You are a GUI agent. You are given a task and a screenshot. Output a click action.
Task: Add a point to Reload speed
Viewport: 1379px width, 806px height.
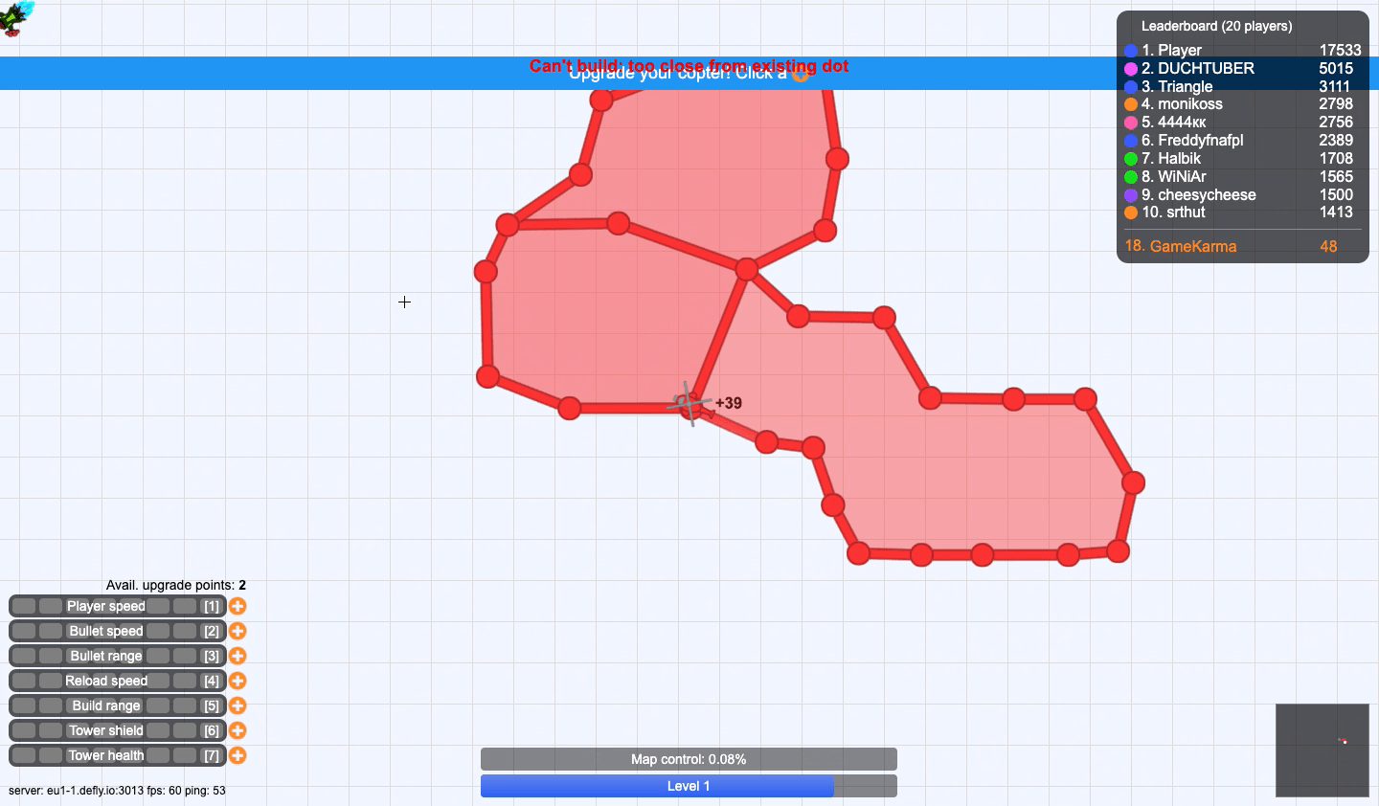(237, 681)
